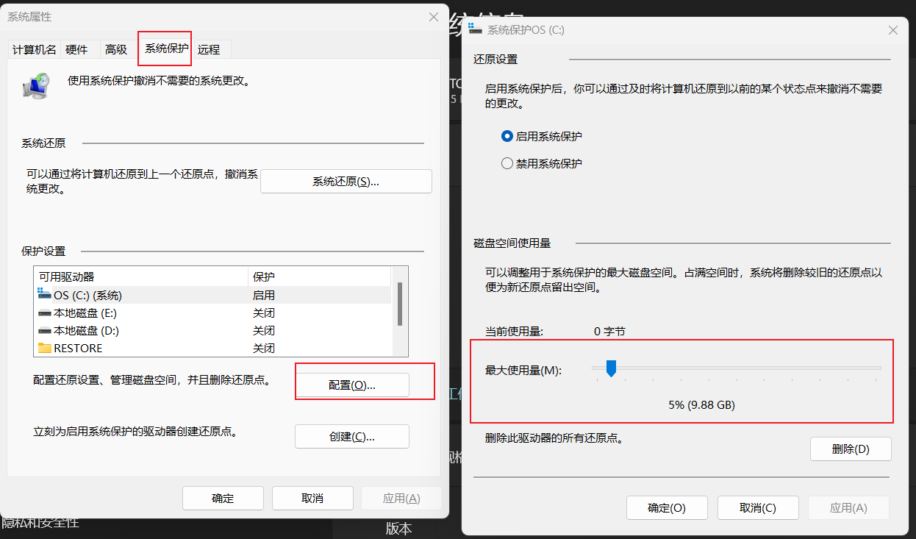Click the 本地磁盘 (D:) drive icon
916x539 pixels.
click(45, 330)
